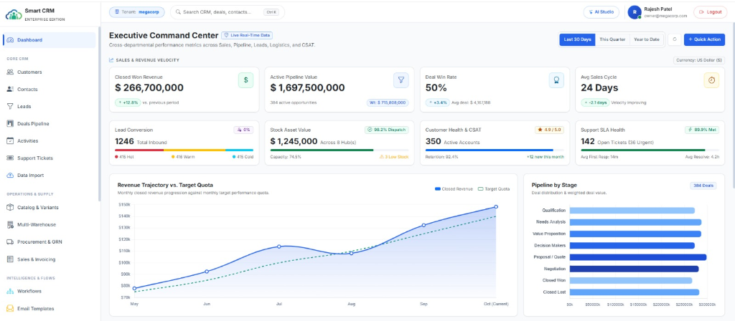Go to Deals Pipeline page
Image resolution: width=735 pixels, height=321 pixels.
[x=50, y=123]
